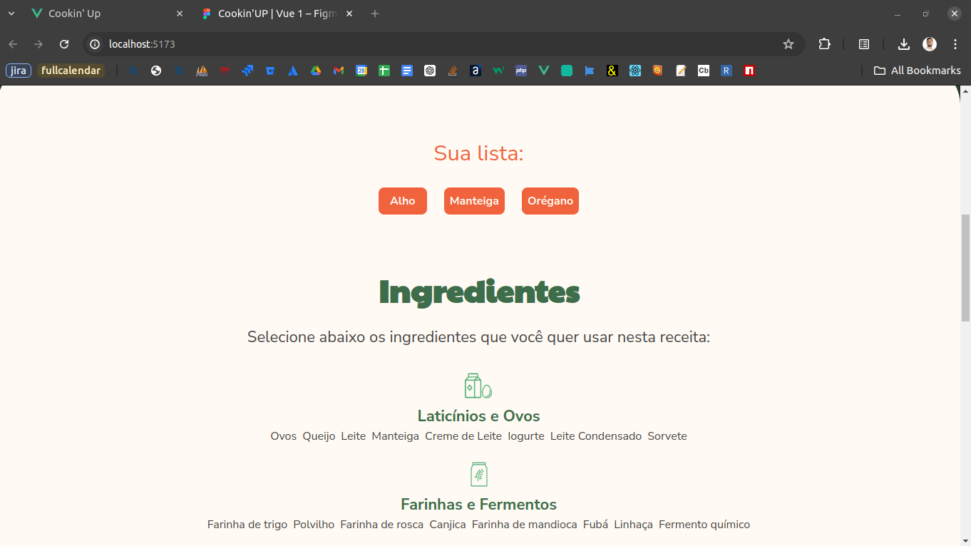Image resolution: width=971 pixels, height=546 pixels.
Task: Open the Google Sheets bookmark
Action: pos(384,71)
